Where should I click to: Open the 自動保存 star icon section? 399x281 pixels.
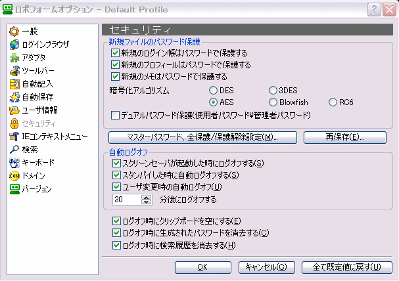click(x=14, y=97)
